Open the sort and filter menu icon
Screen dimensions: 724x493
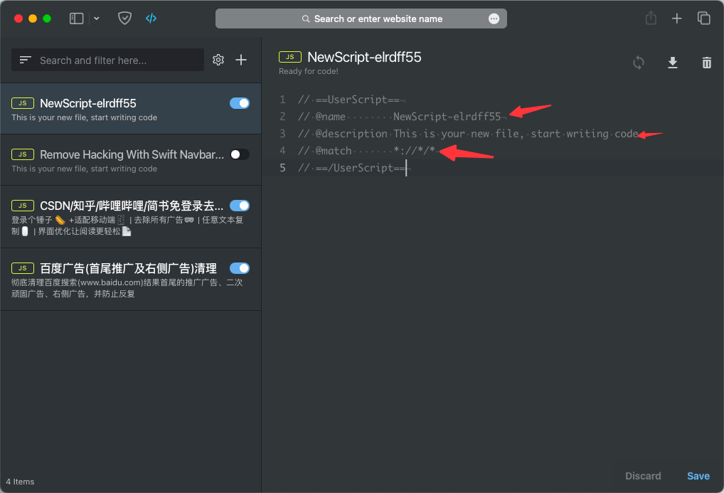pos(26,60)
